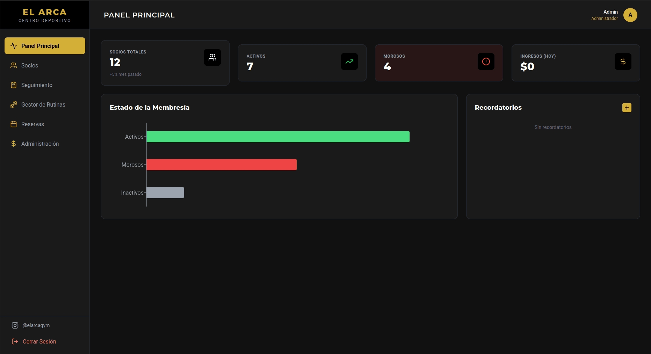Select Panel Principal in the sidebar
Viewport: 651px width, 354px height.
tap(45, 46)
